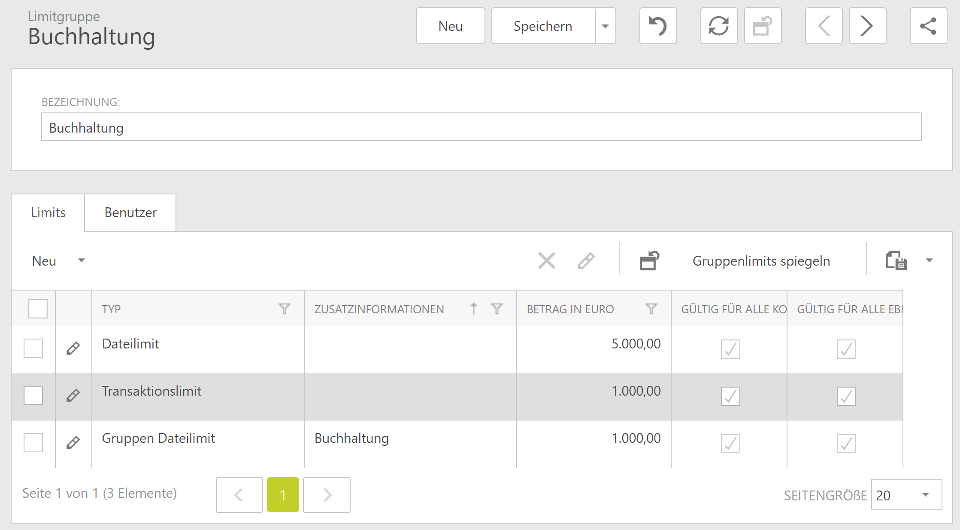Go to next record with right chevron
Screen dimensions: 960x530
[x=867, y=26]
